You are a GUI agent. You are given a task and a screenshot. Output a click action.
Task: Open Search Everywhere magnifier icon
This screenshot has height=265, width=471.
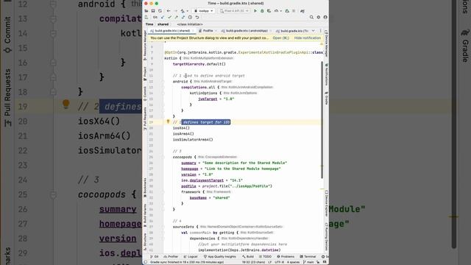point(311,18)
